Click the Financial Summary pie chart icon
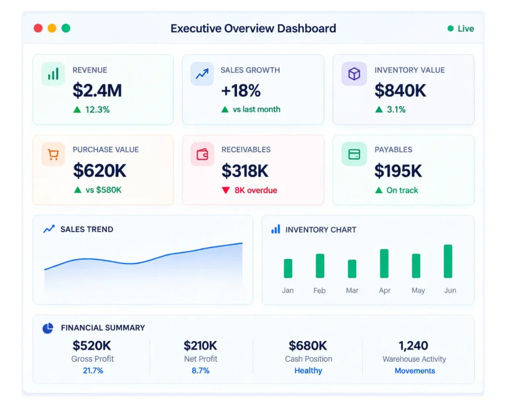The image size is (506, 417). pyautogui.click(x=48, y=328)
